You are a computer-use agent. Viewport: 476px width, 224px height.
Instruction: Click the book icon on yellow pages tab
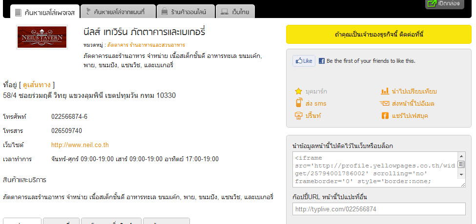click(x=18, y=12)
